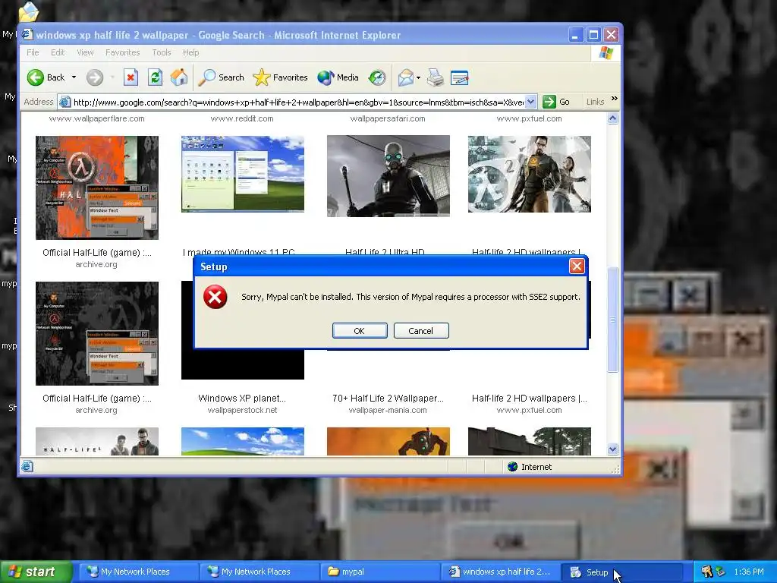Open the Help menu
Image resolution: width=777 pixels, height=583 pixels.
pyautogui.click(x=190, y=52)
